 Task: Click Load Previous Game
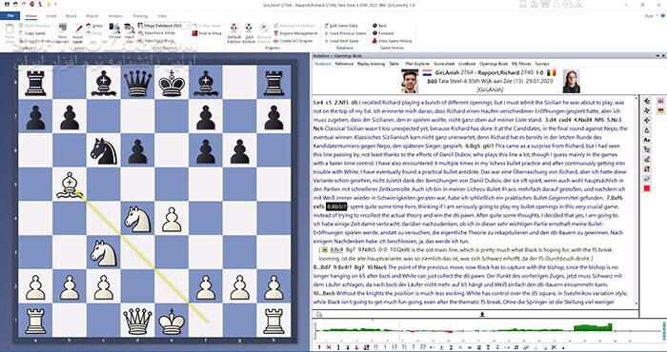(345, 33)
